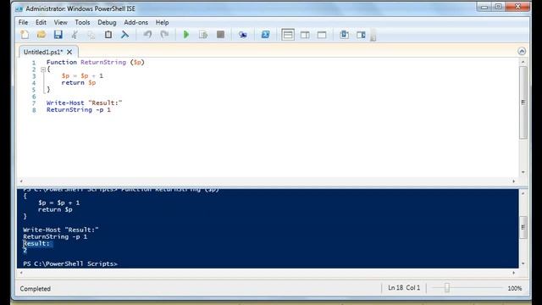The width and height of the screenshot is (542, 305).
Task: Adjust the zoom slider in status bar
Action: pos(447,288)
